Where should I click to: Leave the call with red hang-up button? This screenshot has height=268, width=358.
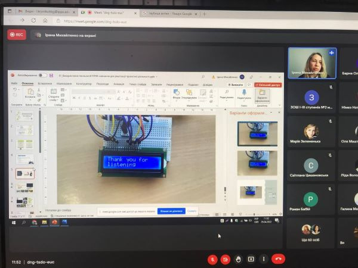(278, 259)
